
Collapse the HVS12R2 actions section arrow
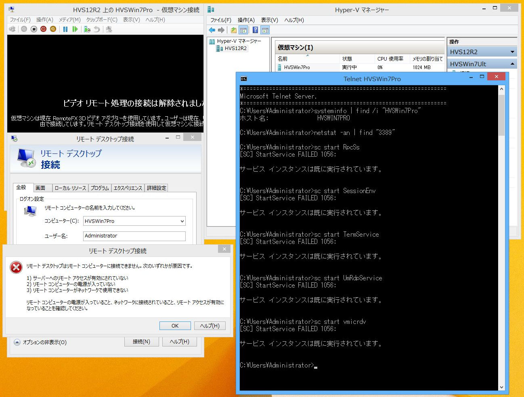pos(512,52)
